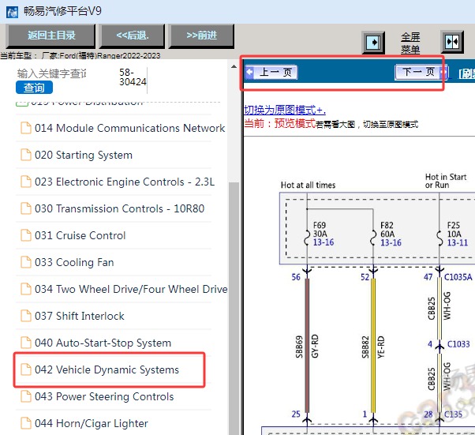
Task: Click in the keyword search input field
Action: pos(51,73)
